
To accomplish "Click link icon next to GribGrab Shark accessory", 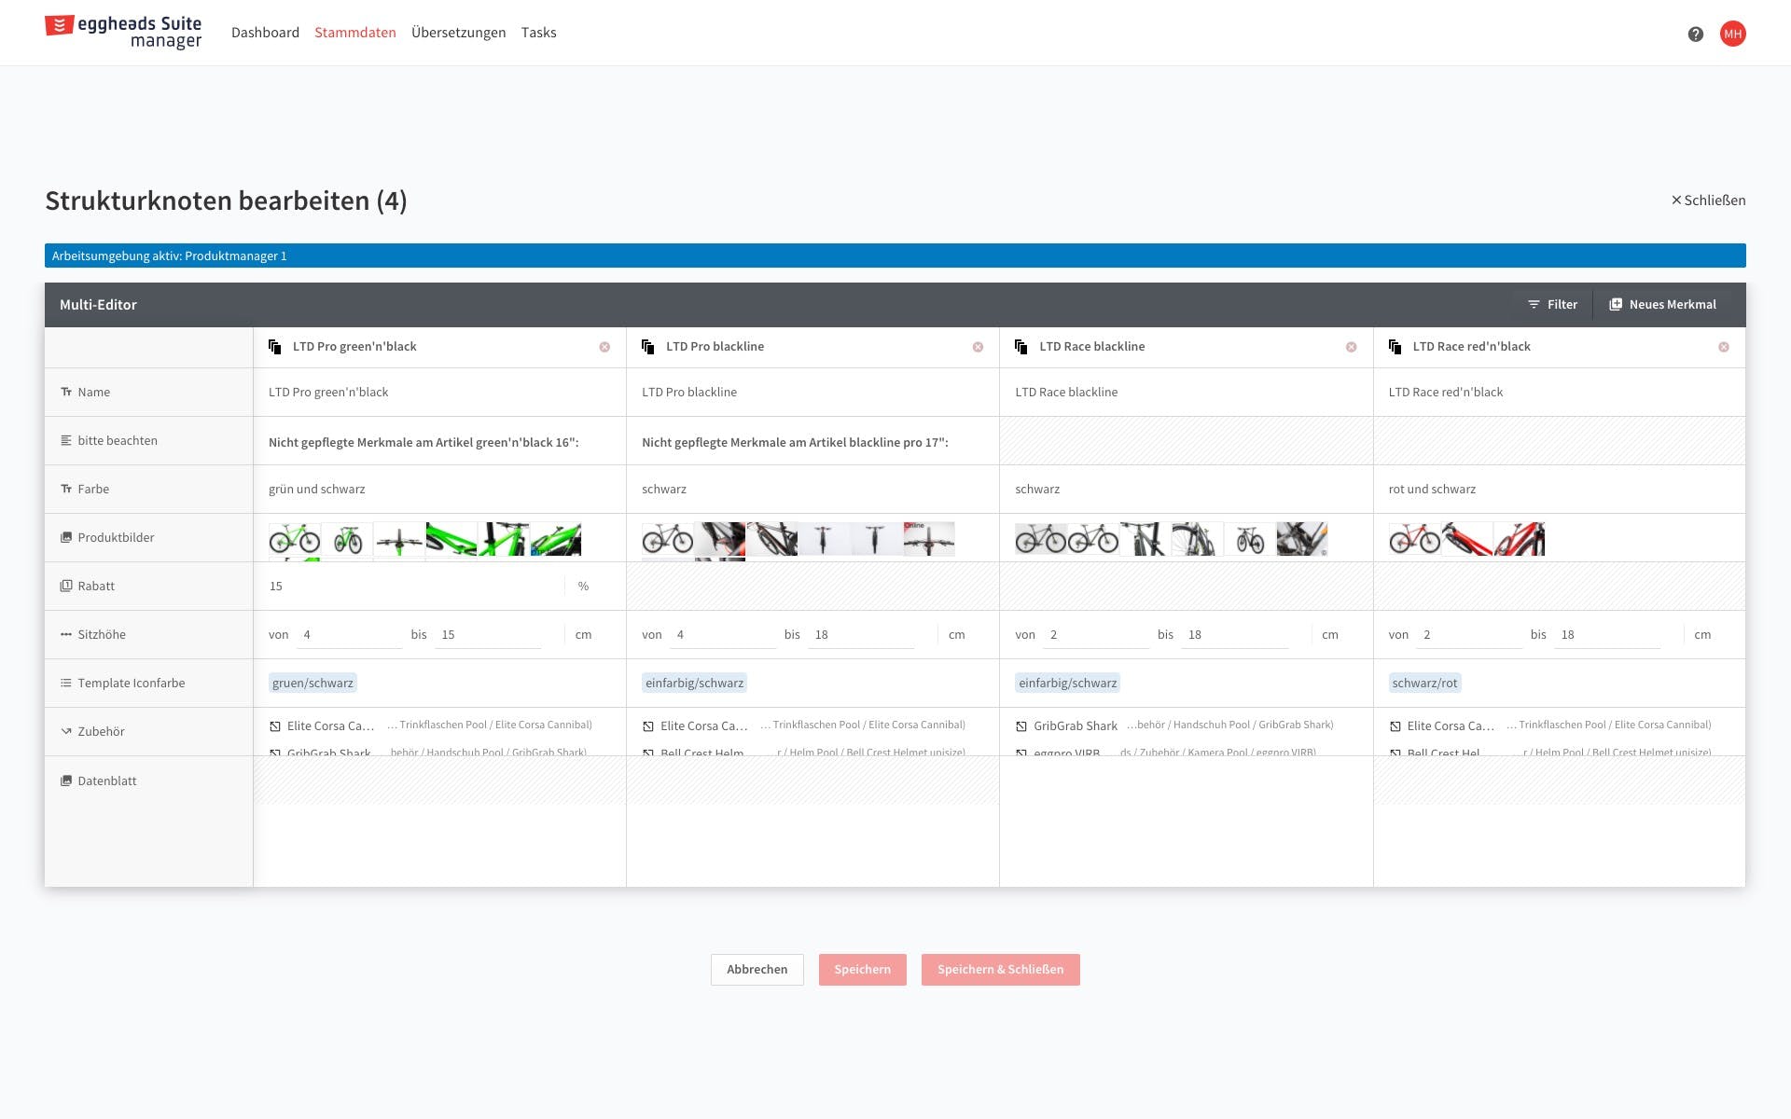I will point(1021,726).
